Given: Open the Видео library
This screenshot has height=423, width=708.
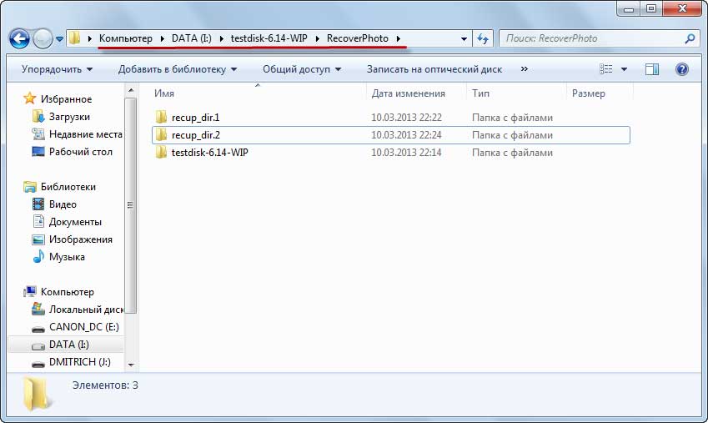Looking at the screenshot, I should coord(63,204).
